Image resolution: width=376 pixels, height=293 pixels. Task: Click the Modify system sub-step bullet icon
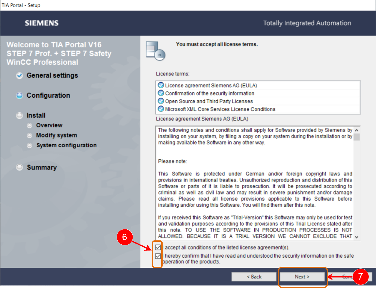pos(30,135)
